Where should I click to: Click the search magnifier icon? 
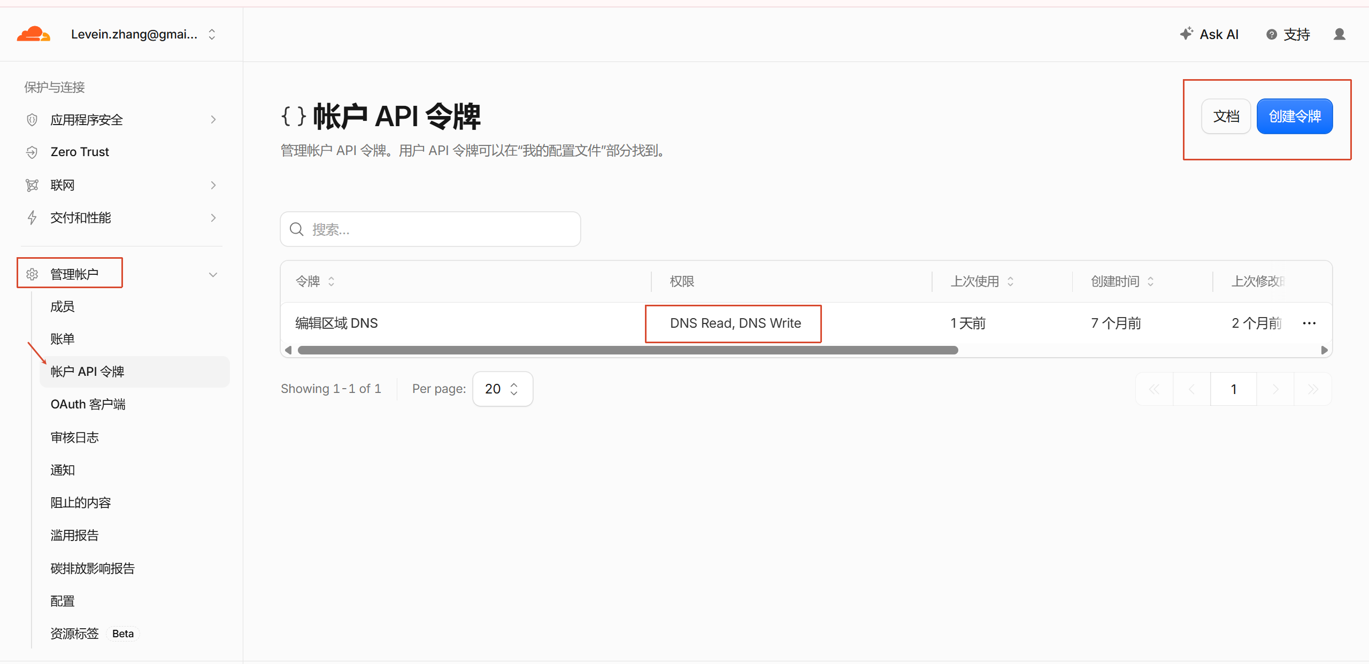(297, 229)
